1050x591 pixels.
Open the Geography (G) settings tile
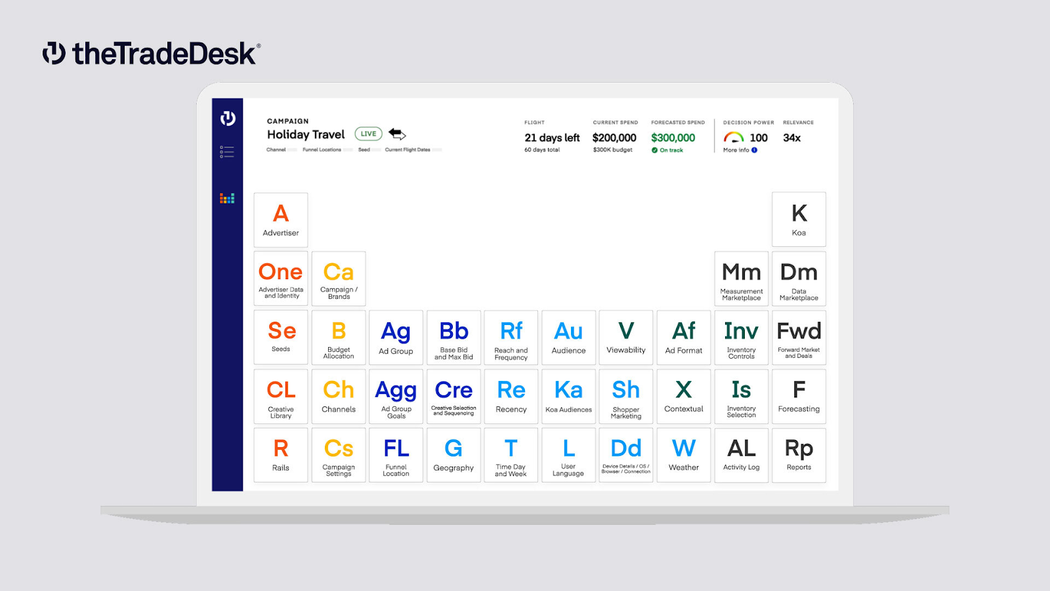(x=453, y=454)
